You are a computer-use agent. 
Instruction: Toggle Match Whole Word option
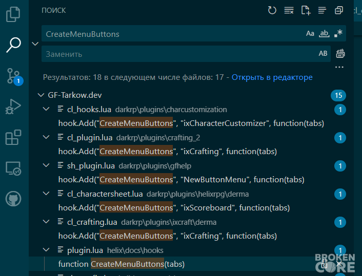pyautogui.click(x=324, y=33)
